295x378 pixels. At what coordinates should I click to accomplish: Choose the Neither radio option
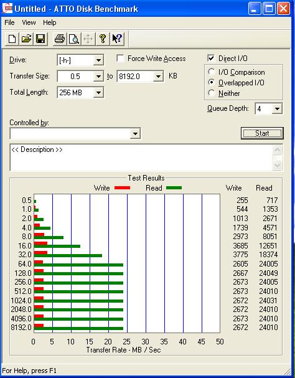212,93
